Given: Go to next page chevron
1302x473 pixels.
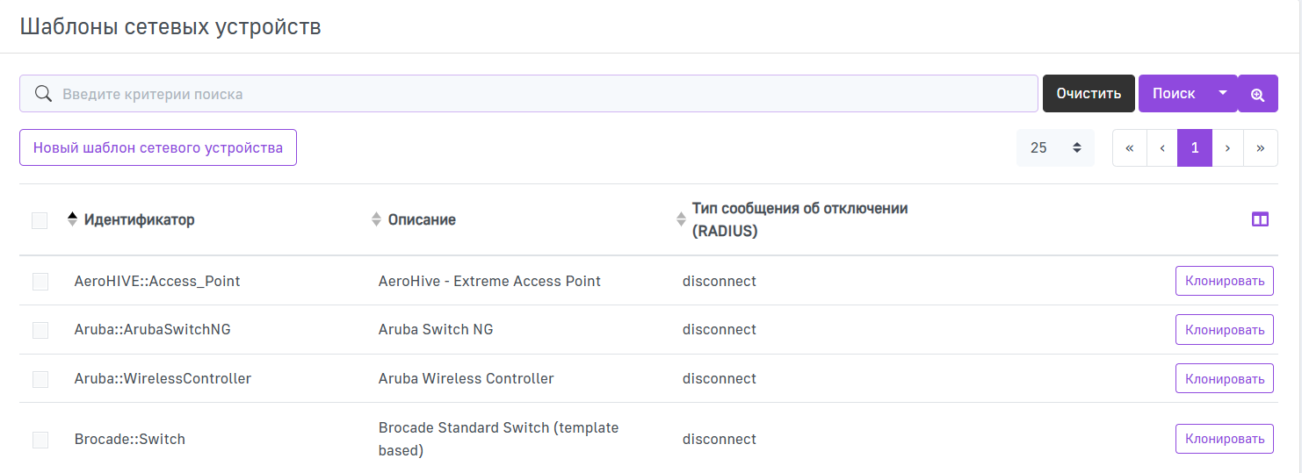Looking at the screenshot, I should (1227, 148).
